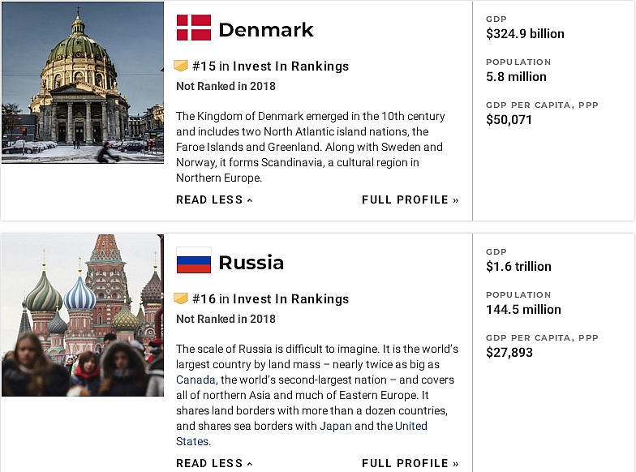Click the Denmark church photo thumbnail
This screenshot has width=636, height=472.
click(x=82, y=82)
